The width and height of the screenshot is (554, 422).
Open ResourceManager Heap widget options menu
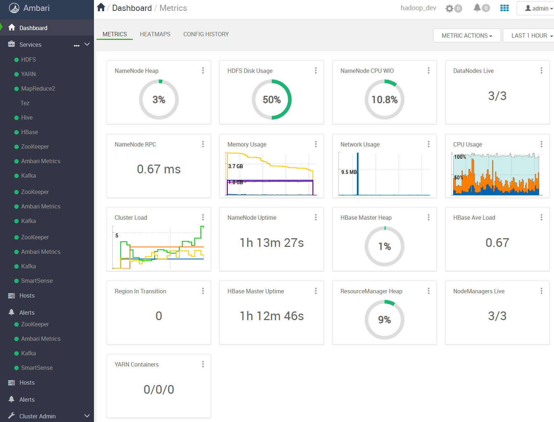[x=428, y=291]
